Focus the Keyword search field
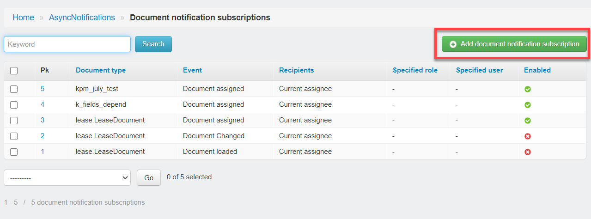This screenshot has height=219, width=591. tap(67, 44)
